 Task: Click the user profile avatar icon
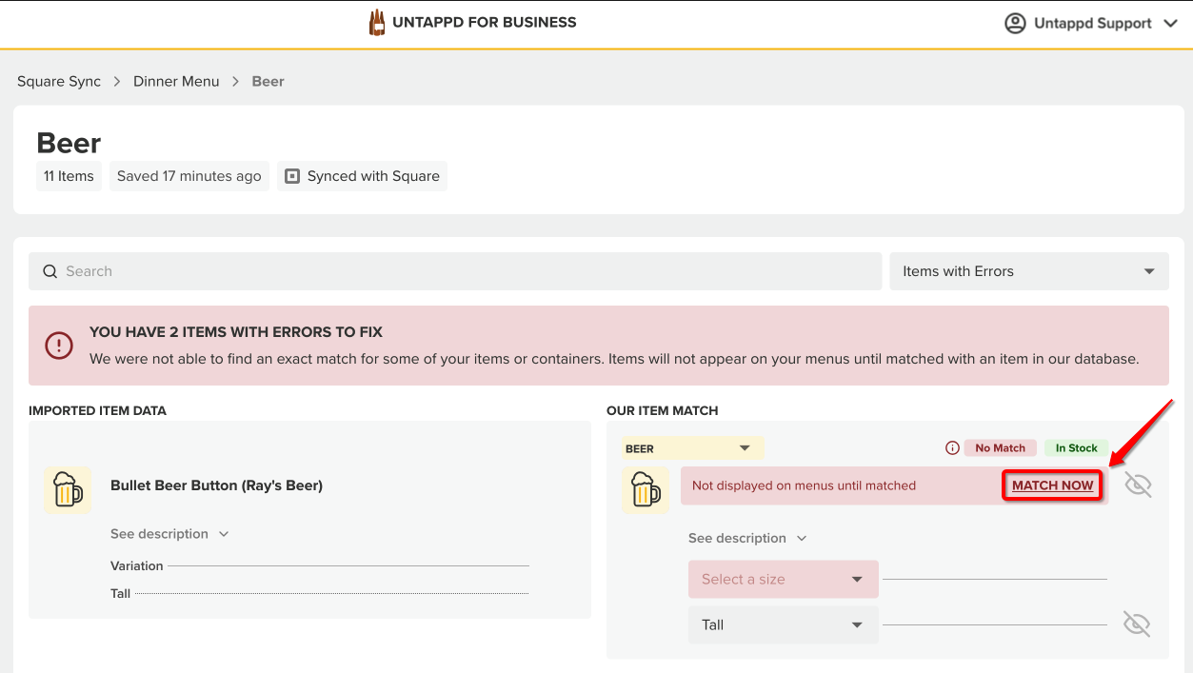[1015, 23]
